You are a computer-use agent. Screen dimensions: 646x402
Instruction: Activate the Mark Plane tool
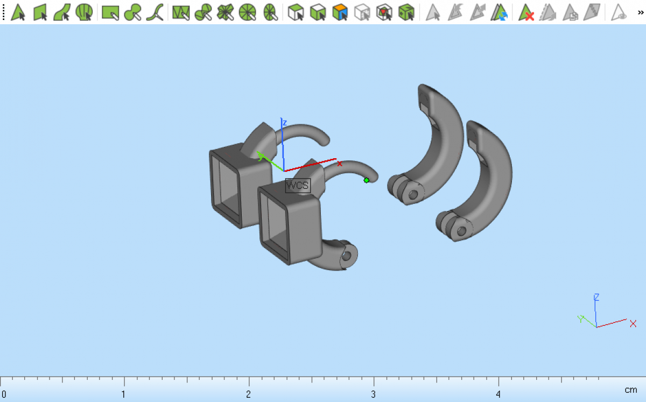tap(40, 12)
